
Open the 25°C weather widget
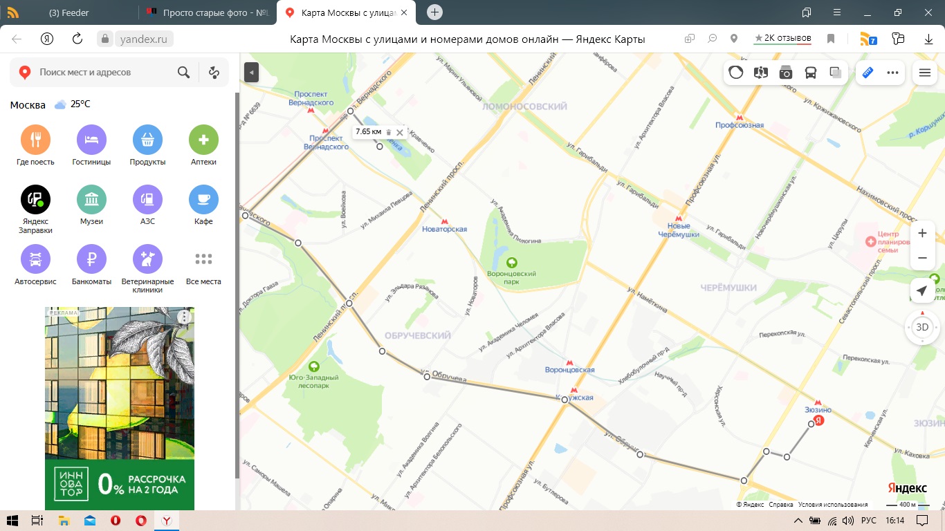[73, 104]
